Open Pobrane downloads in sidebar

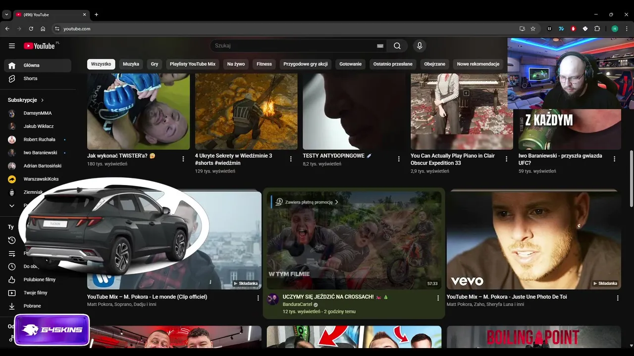click(38, 306)
